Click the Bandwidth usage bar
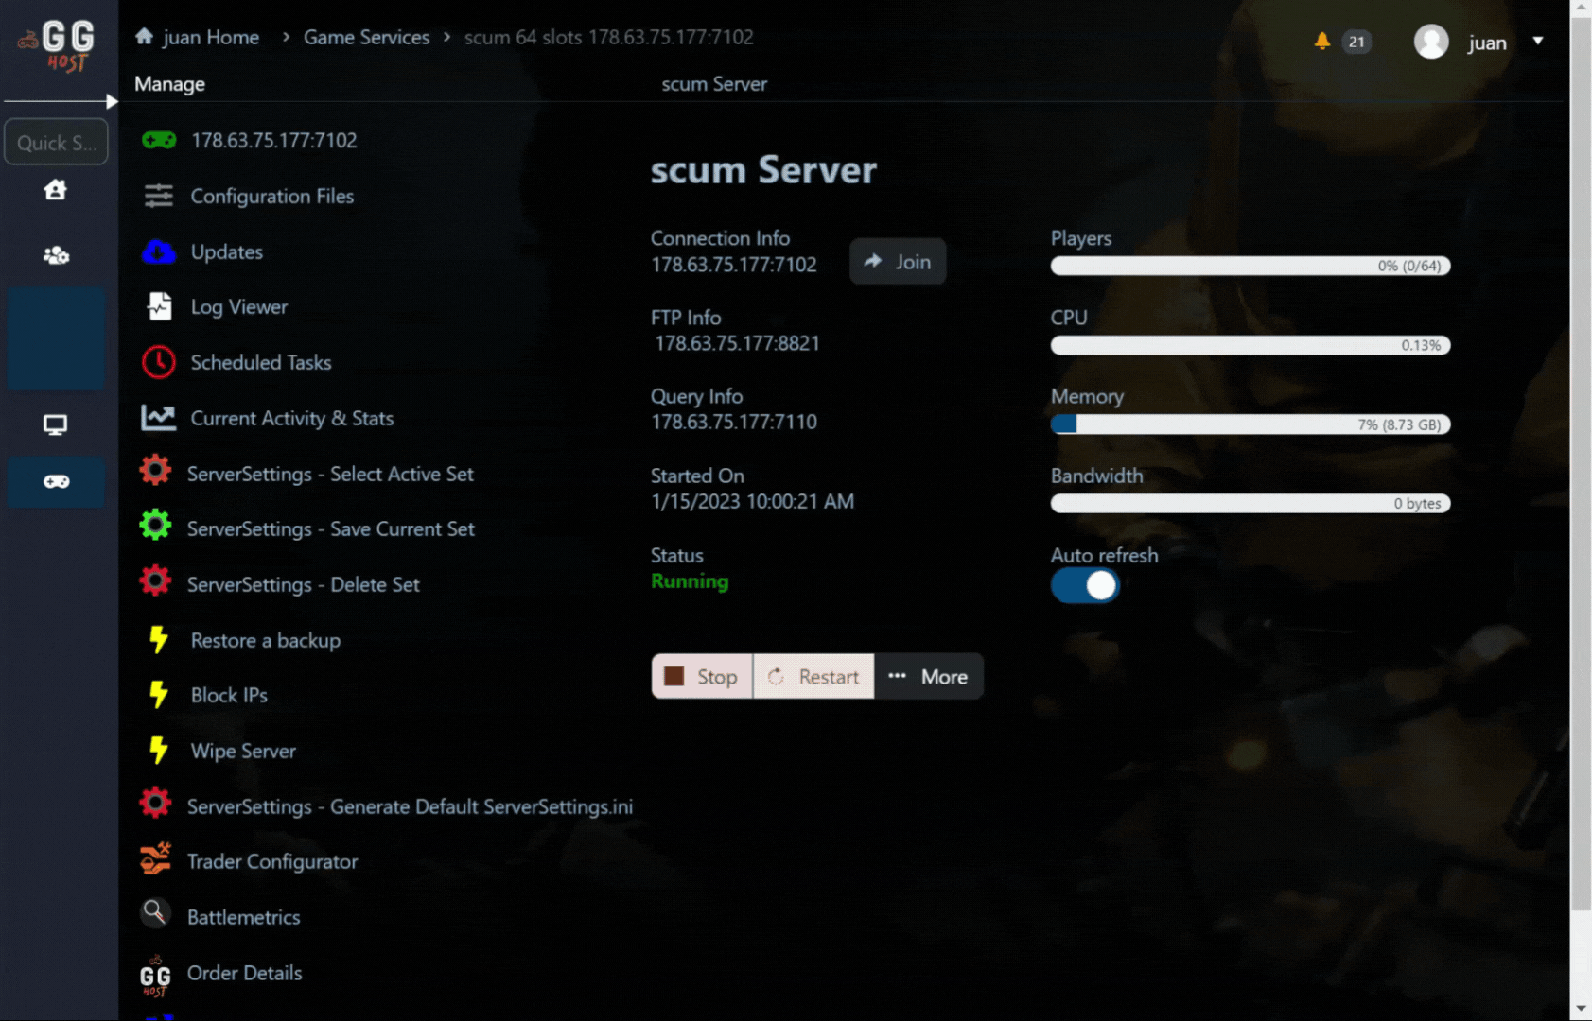The width and height of the screenshot is (1592, 1021). coord(1251,504)
